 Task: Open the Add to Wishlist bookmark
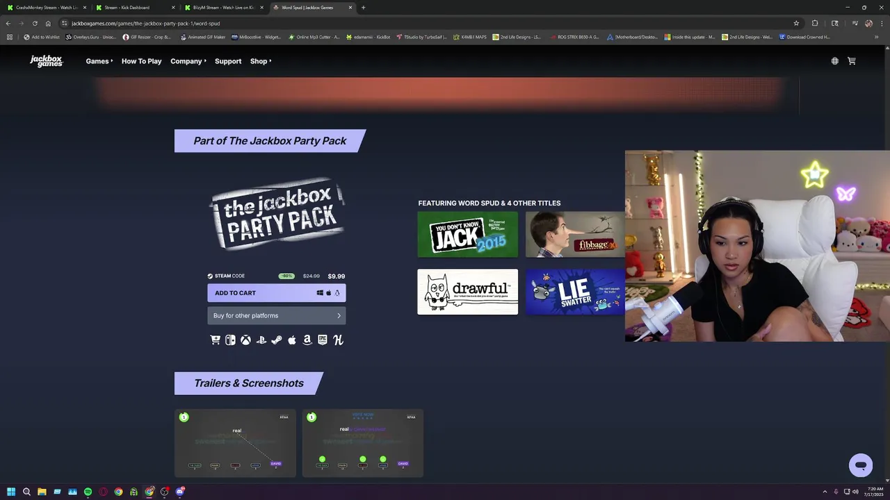click(x=42, y=37)
